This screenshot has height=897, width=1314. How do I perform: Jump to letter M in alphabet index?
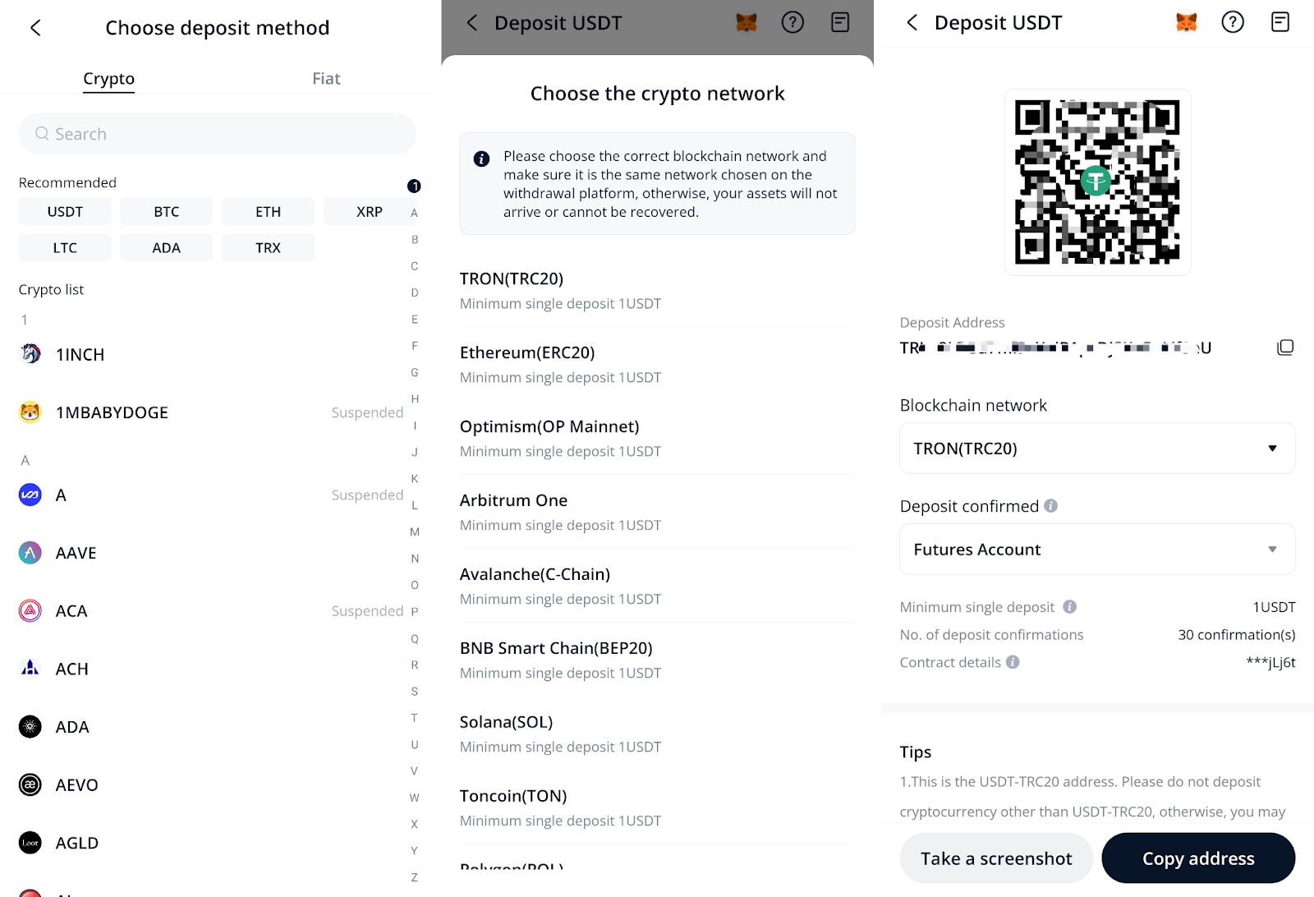click(415, 532)
